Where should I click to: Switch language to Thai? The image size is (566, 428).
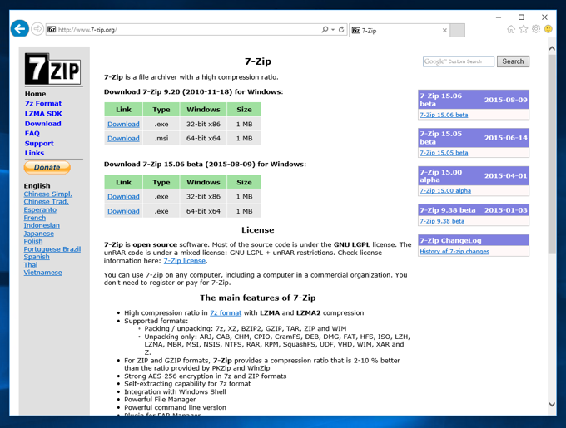pyautogui.click(x=31, y=265)
